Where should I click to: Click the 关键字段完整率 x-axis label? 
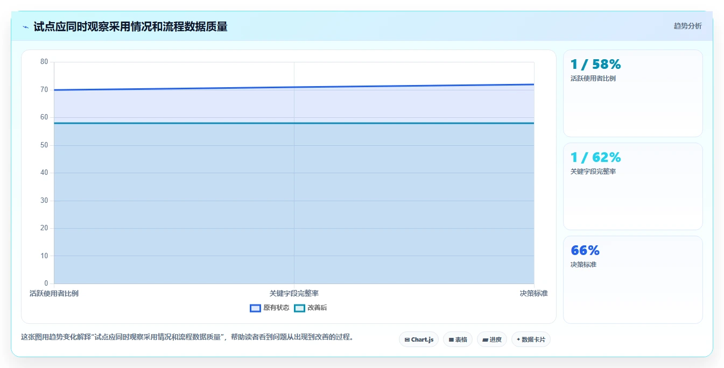point(294,293)
